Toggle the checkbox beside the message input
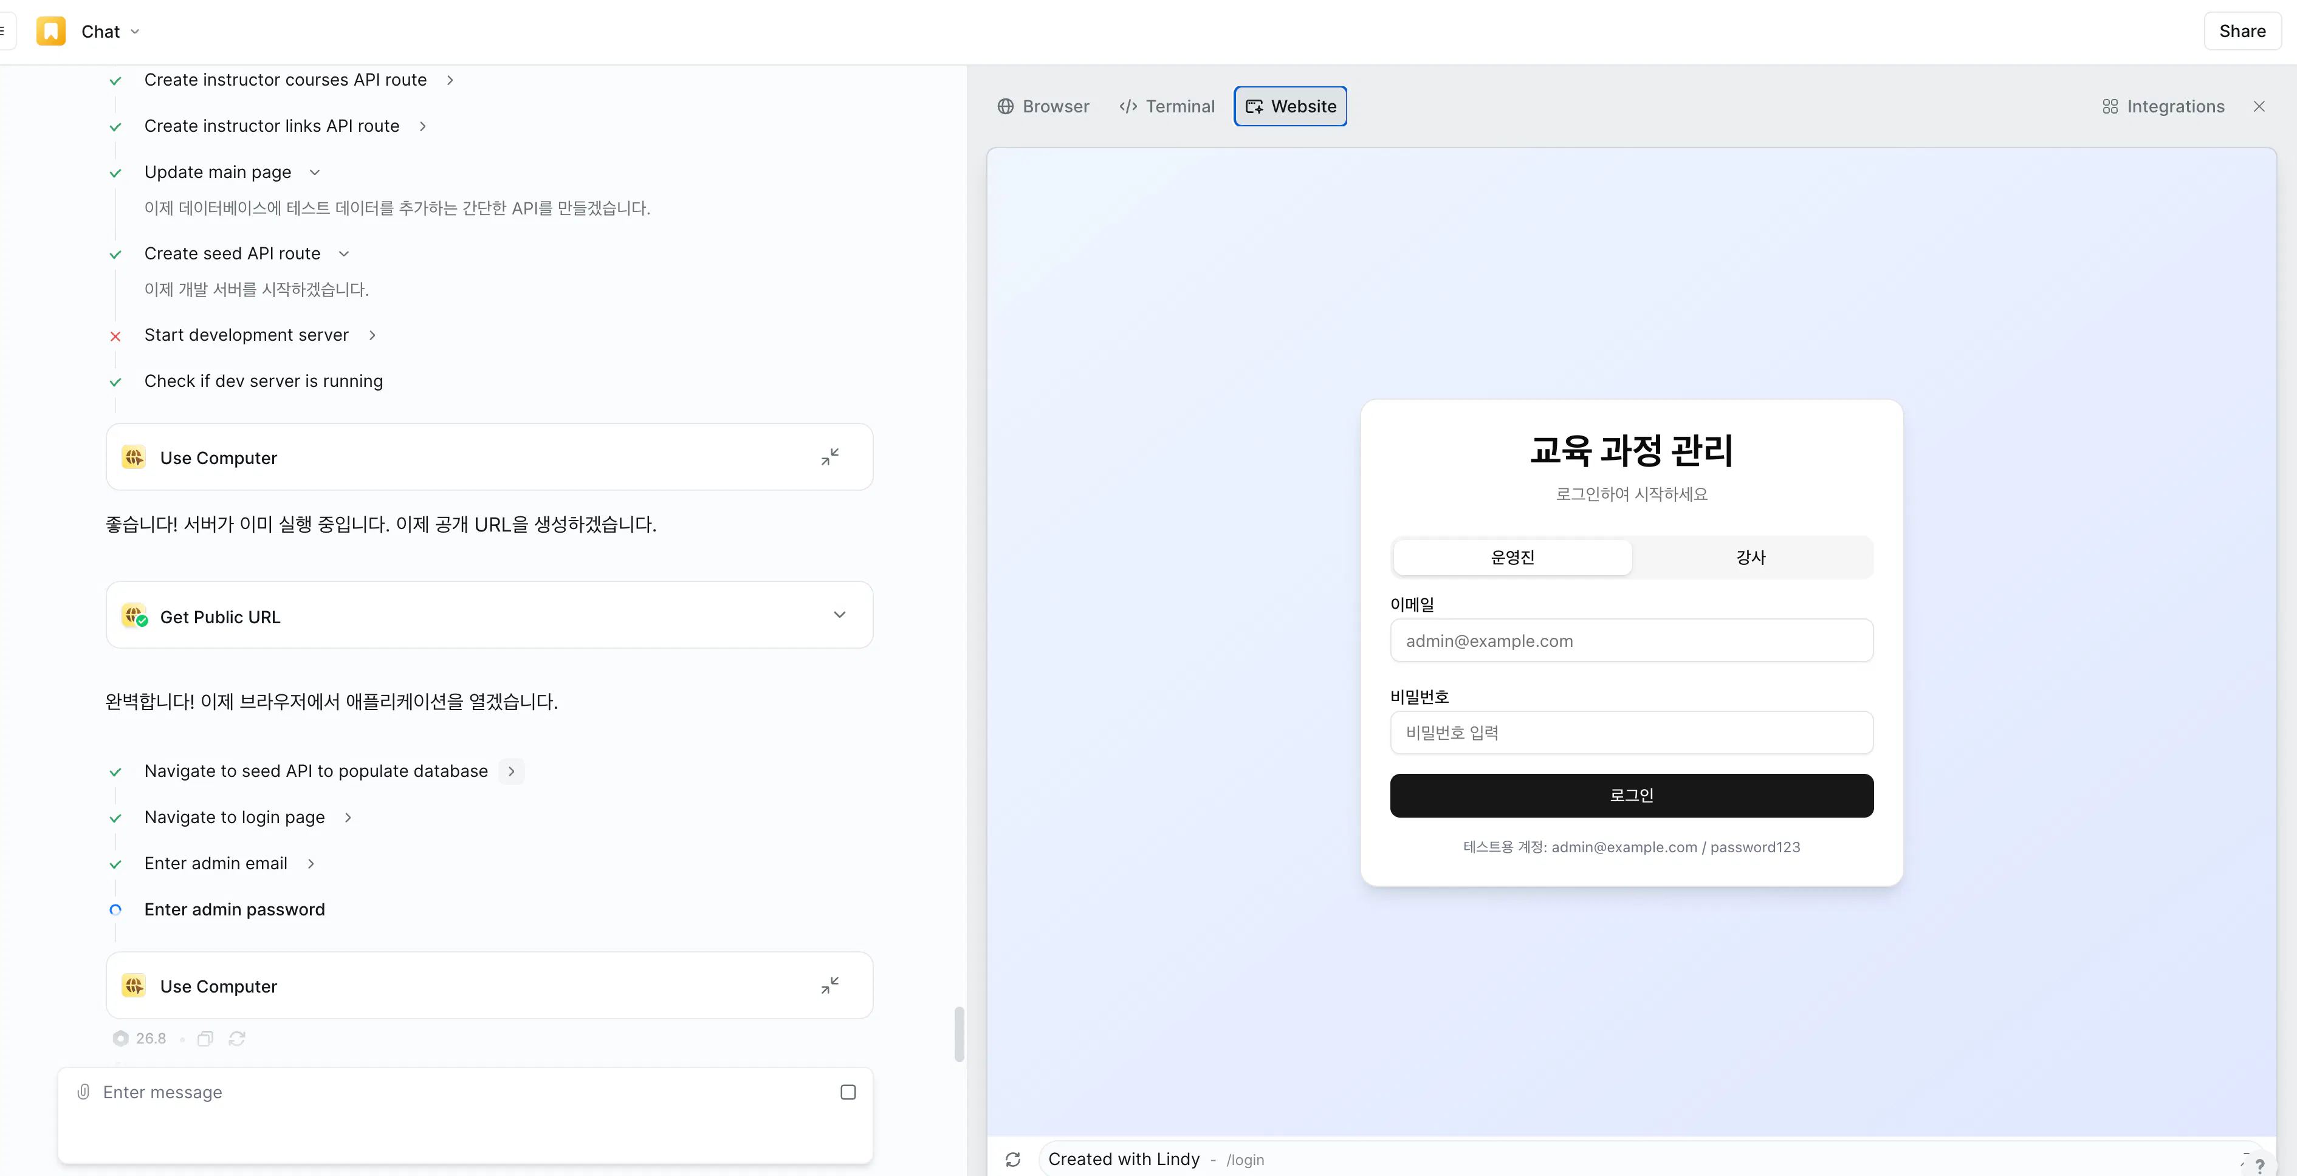 coord(847,1092)
